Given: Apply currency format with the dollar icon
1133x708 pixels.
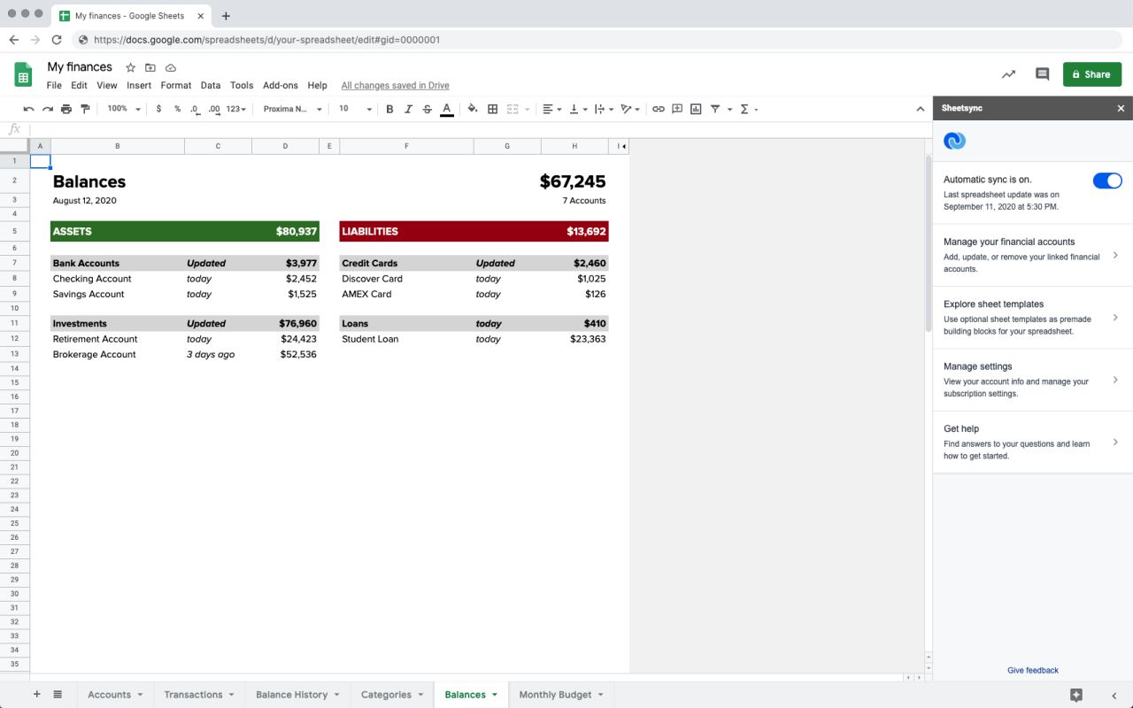Looking at the screenshot, I should [158, 108].
